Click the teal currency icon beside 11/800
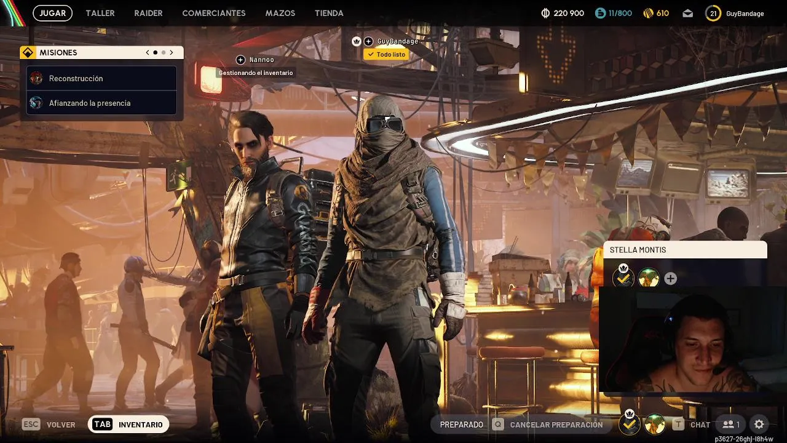This screenshot has width=787, height=443. pos(601,13)
